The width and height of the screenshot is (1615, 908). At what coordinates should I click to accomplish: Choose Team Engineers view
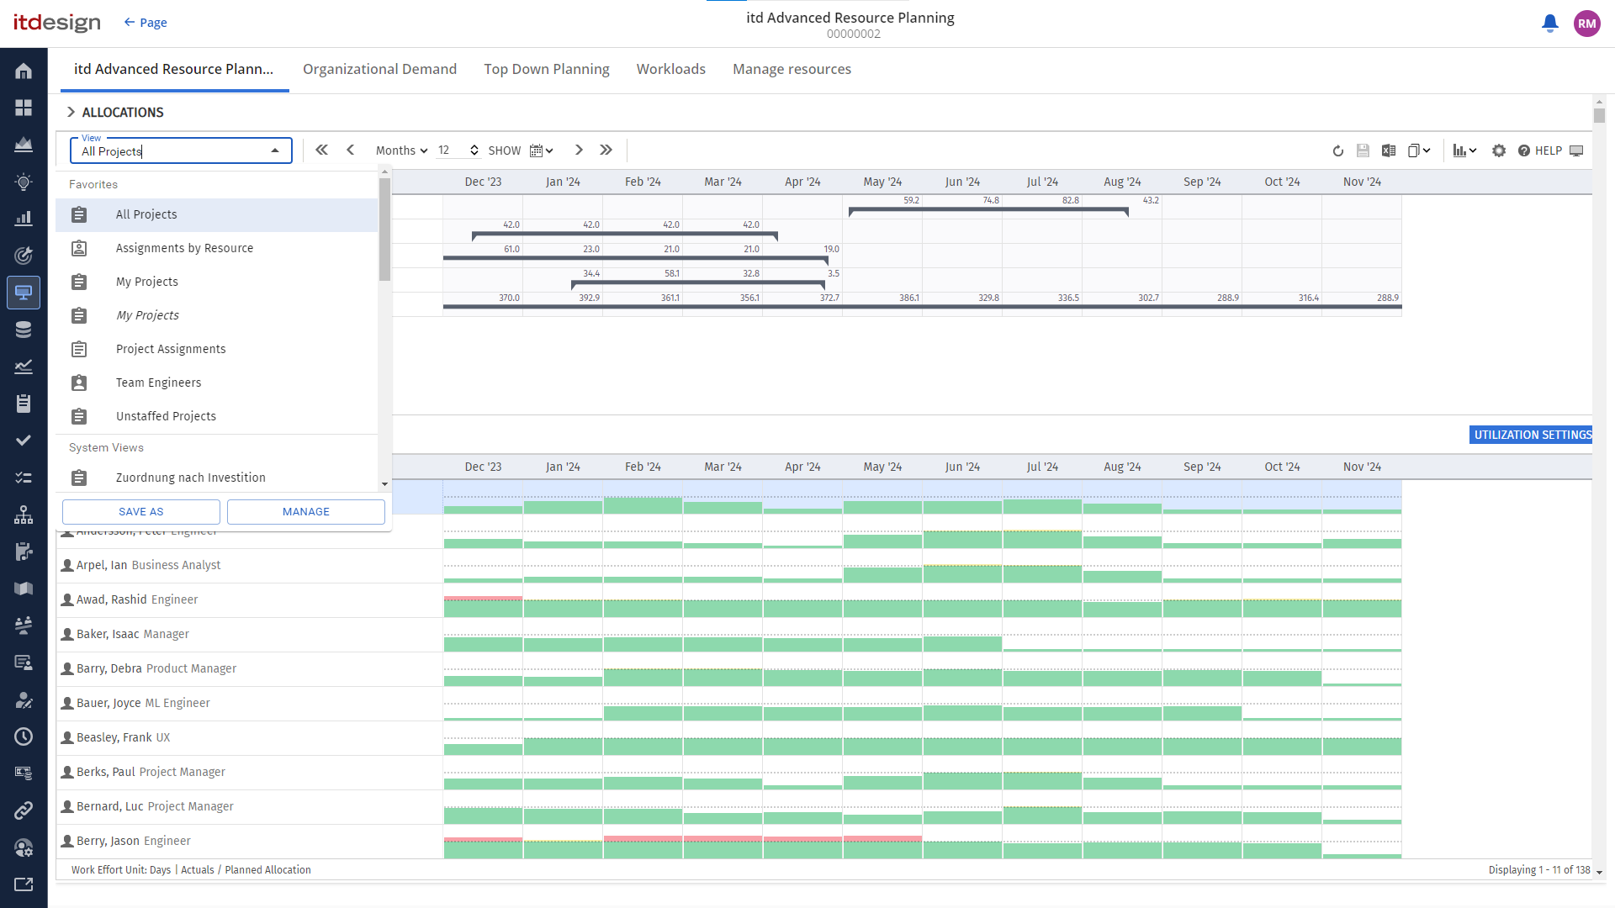click(217, 383)
